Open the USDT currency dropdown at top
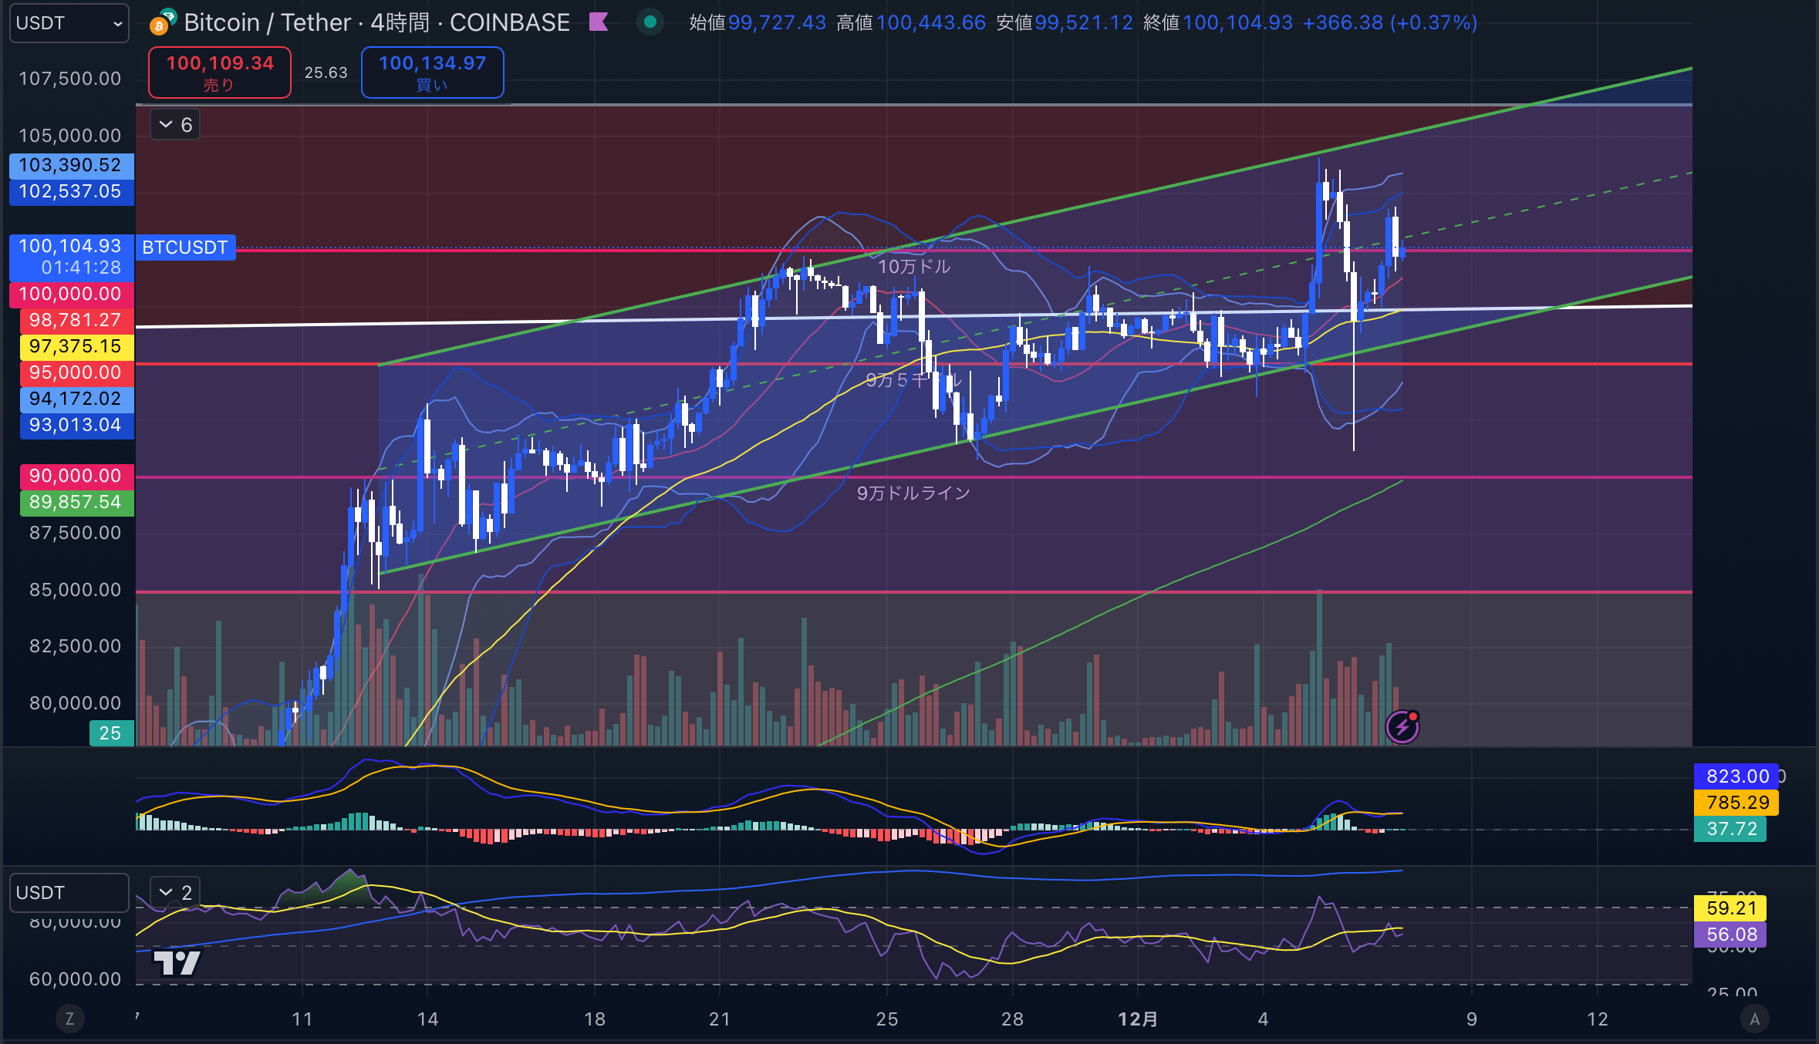 [x=69, y=23]
